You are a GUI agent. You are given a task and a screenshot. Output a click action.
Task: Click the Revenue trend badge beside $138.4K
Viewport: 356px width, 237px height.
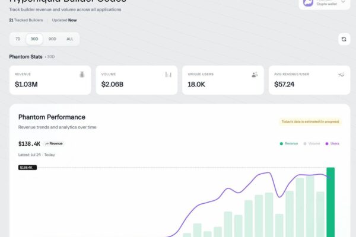pos(54,143)
